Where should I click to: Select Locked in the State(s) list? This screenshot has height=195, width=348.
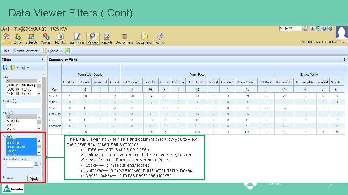coord(21,151)
